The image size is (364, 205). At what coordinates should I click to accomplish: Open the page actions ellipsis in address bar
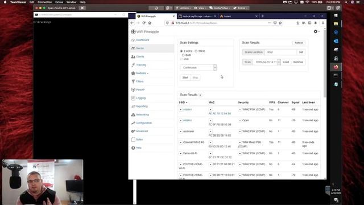[x=270, y=23]
